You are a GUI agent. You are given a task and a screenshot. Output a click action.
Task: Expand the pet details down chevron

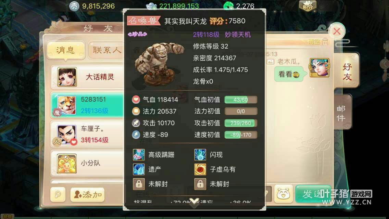pyautogui.click(x=194, y=202)
